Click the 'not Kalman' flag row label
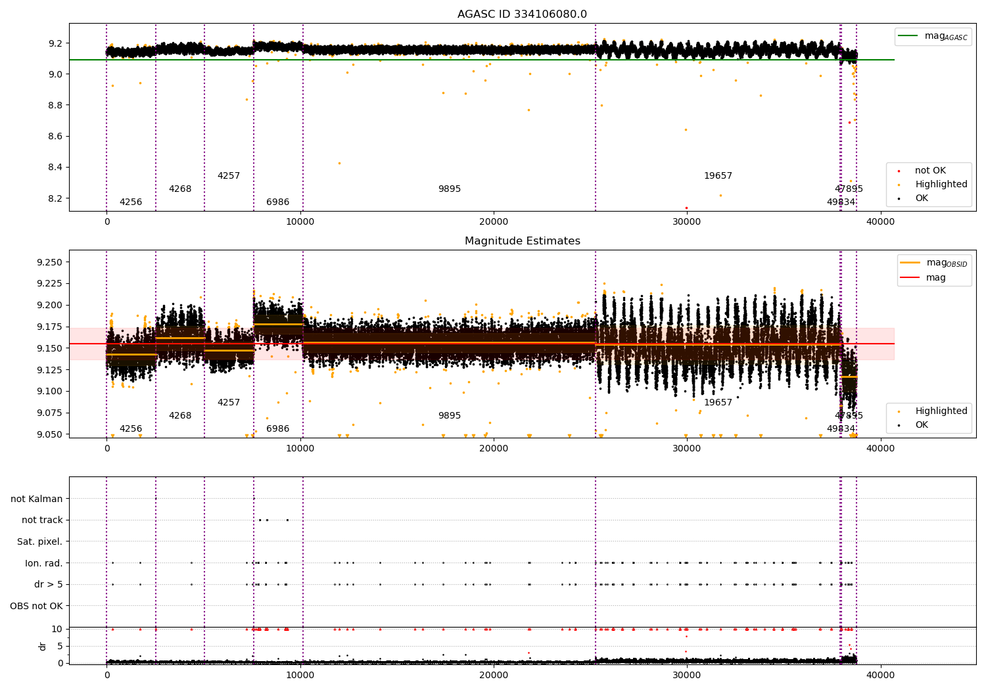 pos(37,499)
